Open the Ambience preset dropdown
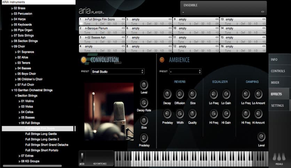The image size is (291, 168). point(185,72)
